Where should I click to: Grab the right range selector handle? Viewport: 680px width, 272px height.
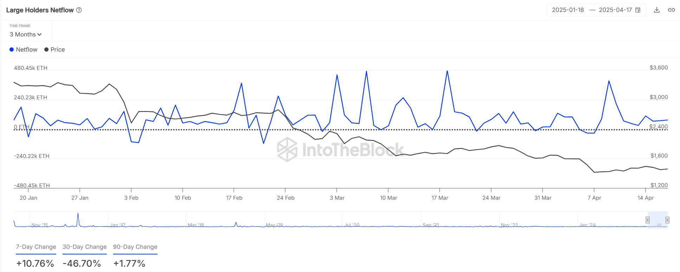pos(667,220)
